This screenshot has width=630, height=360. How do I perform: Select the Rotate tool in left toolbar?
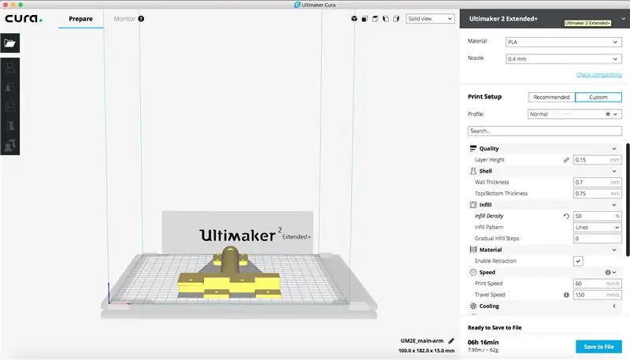coord(10,106)
